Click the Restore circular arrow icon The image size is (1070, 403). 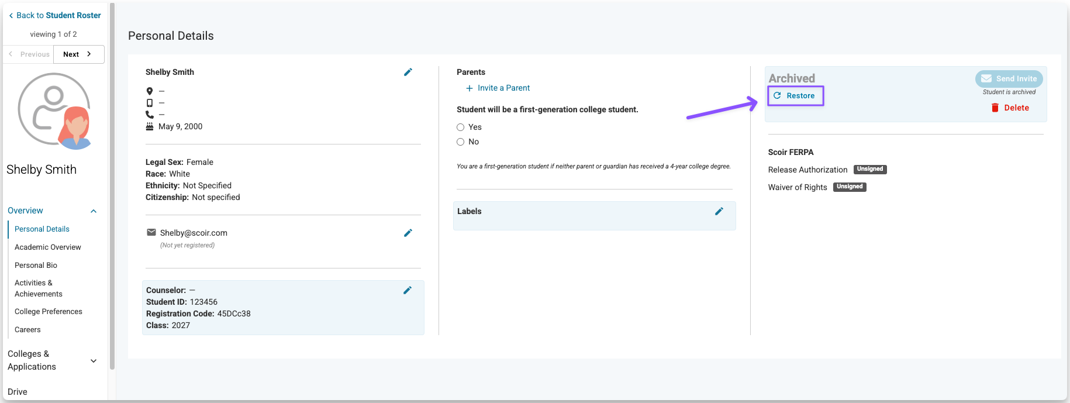click(x=777, y=95)
